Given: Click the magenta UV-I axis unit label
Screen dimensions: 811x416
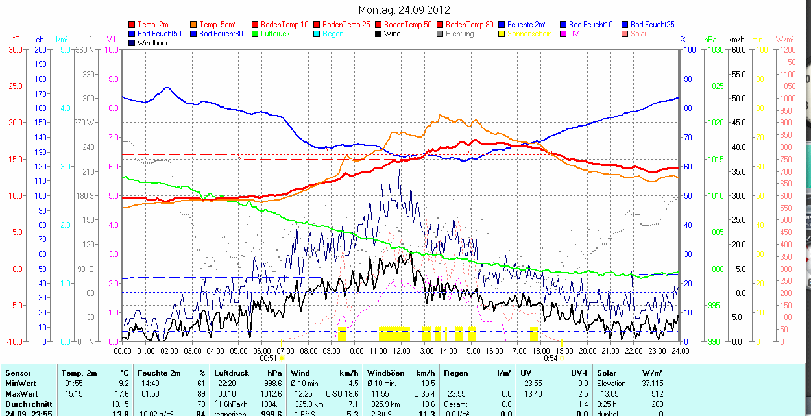Looking at the screenshot, I should [109, 40].
